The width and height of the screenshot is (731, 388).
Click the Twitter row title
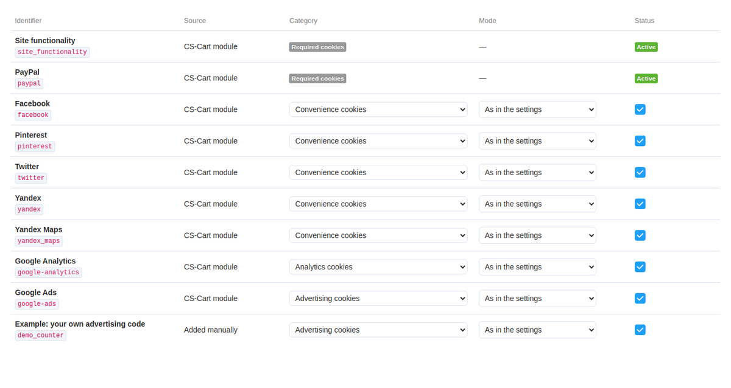27,167
